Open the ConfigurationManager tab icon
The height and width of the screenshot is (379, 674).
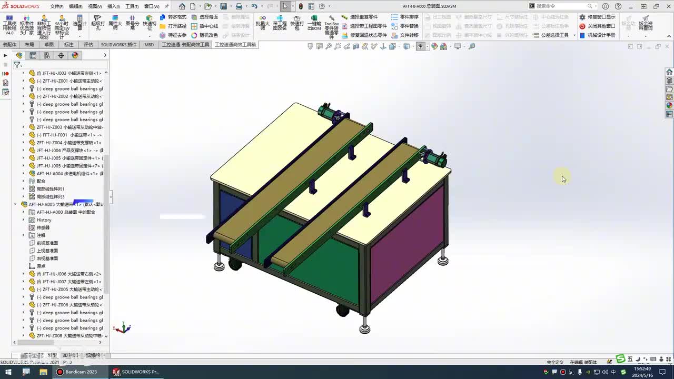click(47, 55)
